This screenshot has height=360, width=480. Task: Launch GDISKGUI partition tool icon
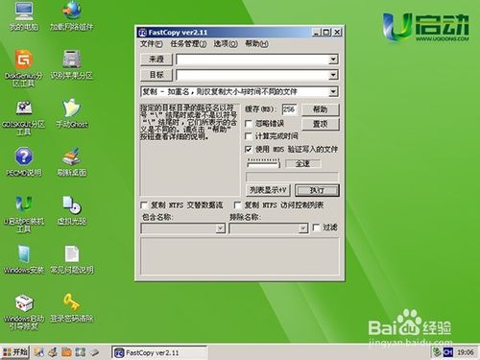[24, 118]
